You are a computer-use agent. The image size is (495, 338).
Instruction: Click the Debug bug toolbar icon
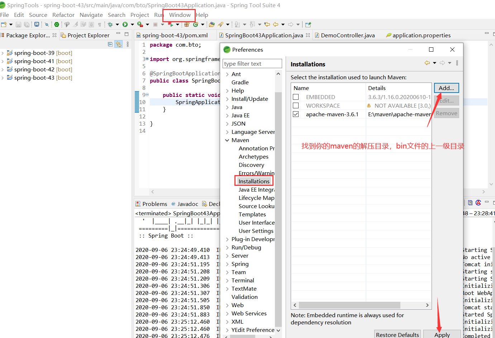pyautogui.click(x=110, y=24)
